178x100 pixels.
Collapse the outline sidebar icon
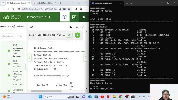31,27
